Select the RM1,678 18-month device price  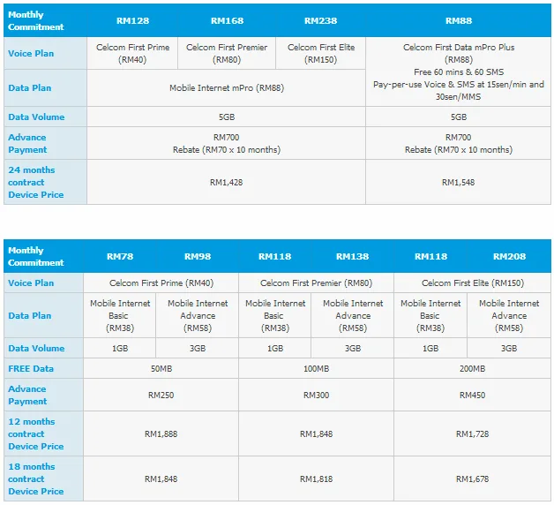[x=472, y=479]
